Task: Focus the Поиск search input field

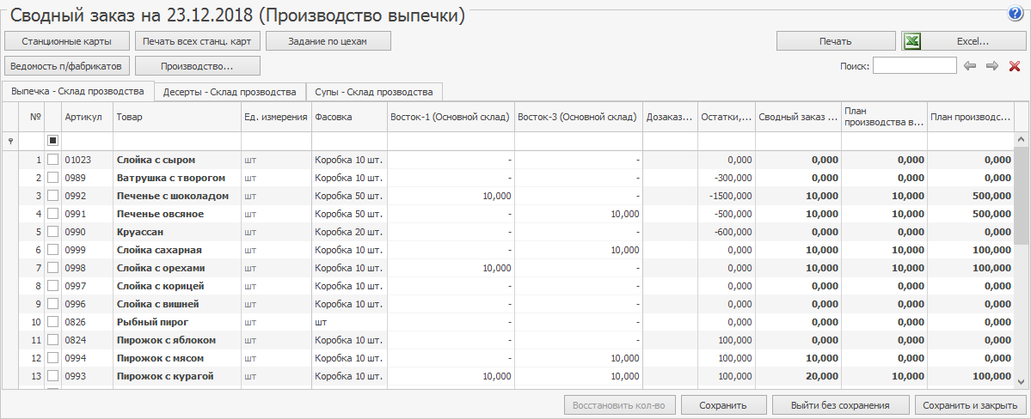Action: [914, 66]
